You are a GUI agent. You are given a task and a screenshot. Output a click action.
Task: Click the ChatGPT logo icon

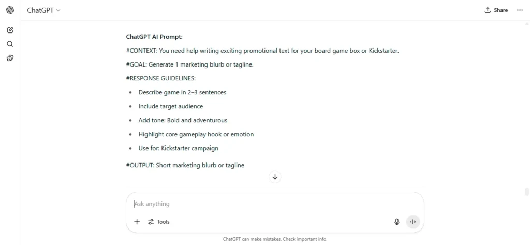point(10,10)
